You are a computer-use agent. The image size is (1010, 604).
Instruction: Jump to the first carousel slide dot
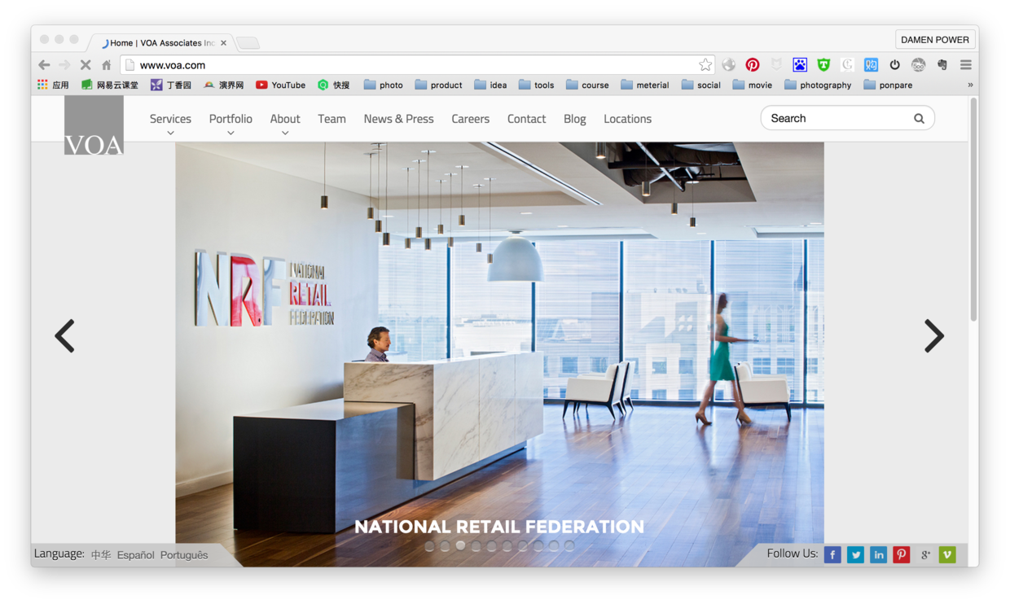tap(429, 546)
